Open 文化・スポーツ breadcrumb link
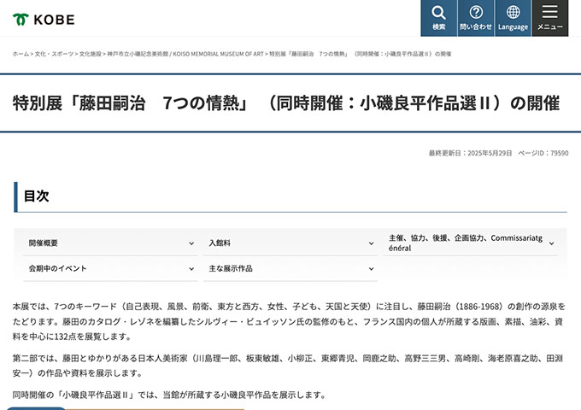The width and height of the screenshot is (581, 410). pos(54,54)
